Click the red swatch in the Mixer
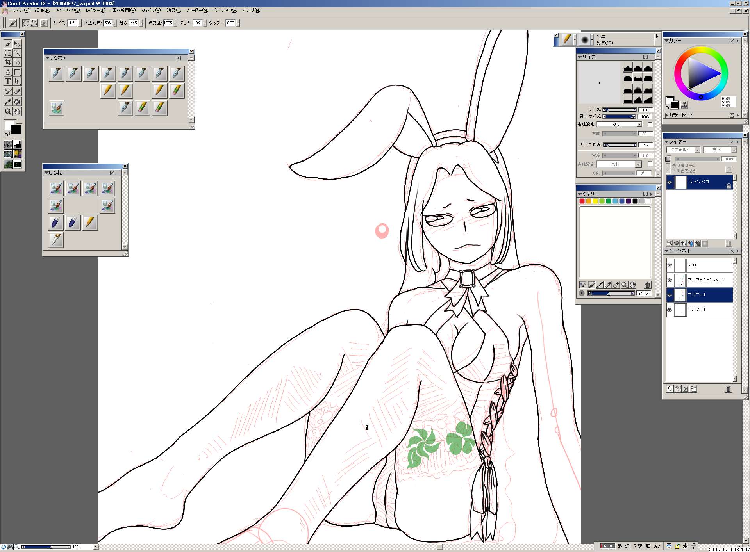750x552 pixels. click(582, 201)
